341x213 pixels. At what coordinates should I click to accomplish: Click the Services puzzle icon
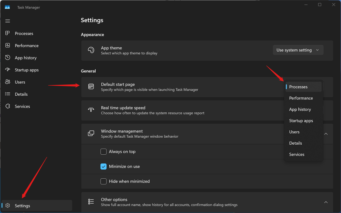click(8, 106)
